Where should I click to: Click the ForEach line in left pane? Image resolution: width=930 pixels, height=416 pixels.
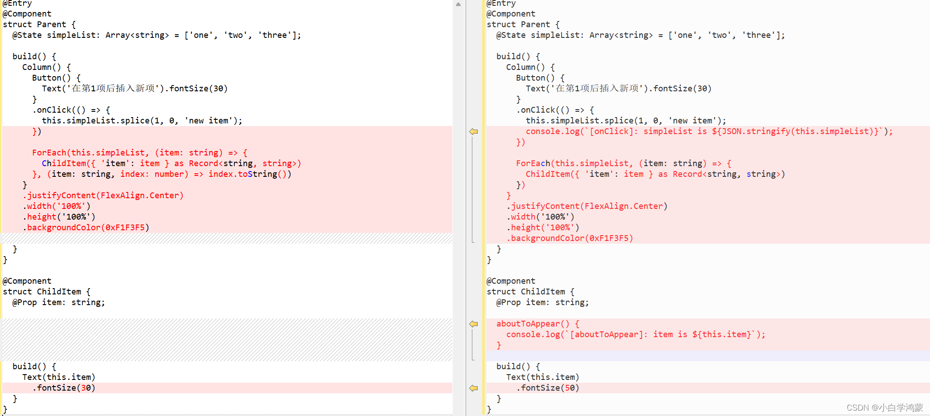[139, 153]
